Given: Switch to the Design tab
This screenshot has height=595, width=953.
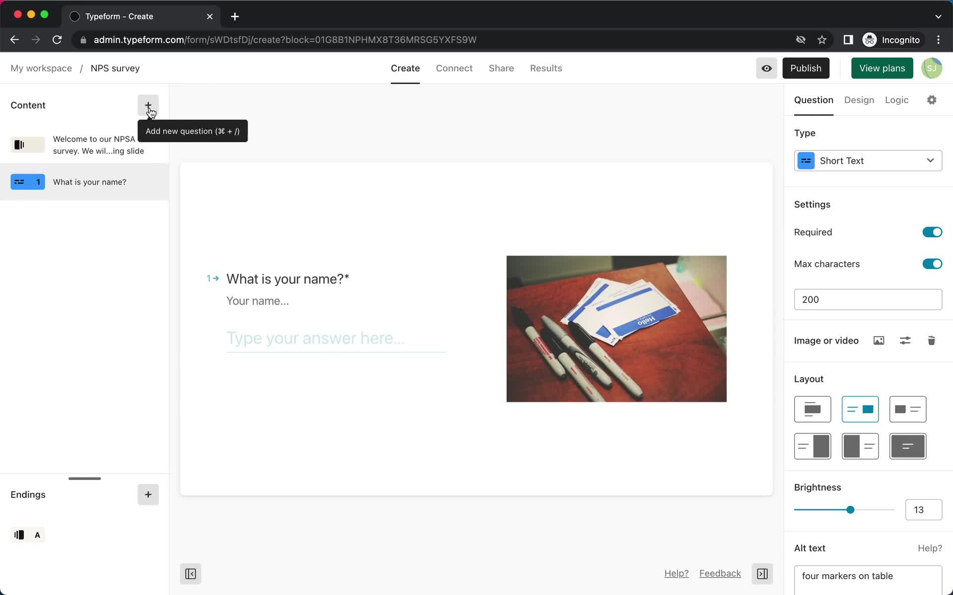Looking at the screenshot, I should 859,99.
